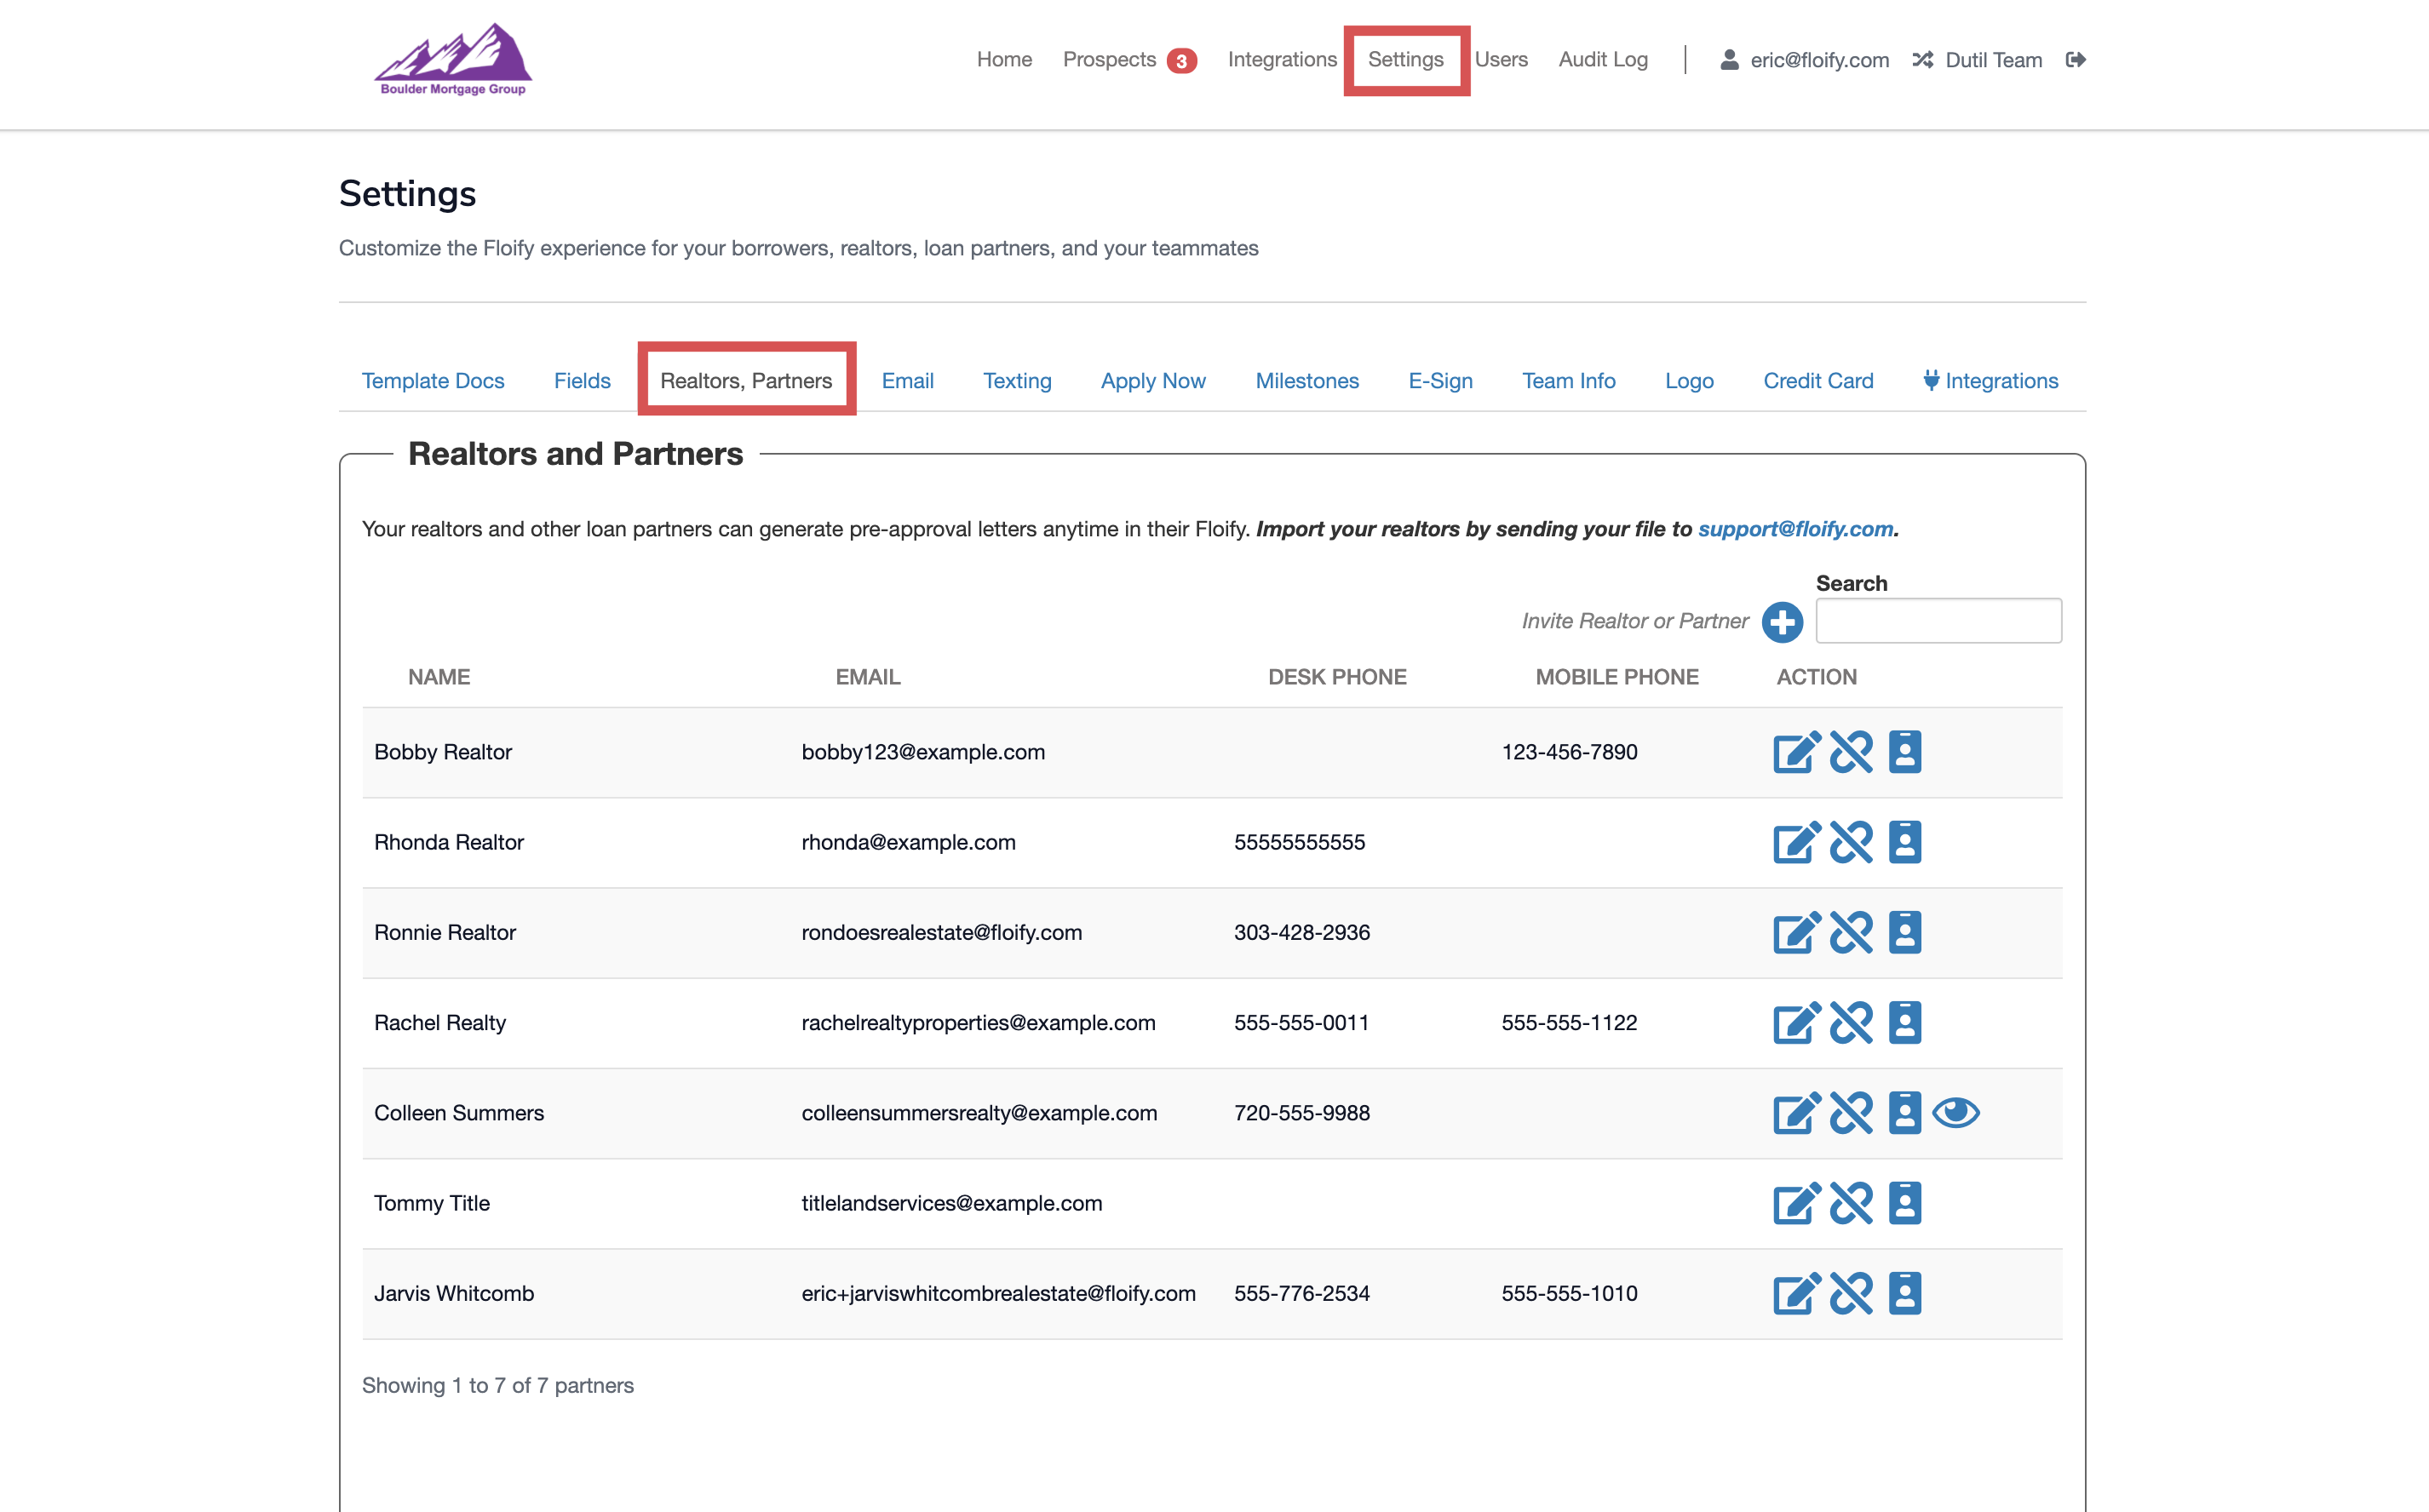Open contact card icon for Jarvis Whitcomb
This screenshot has width=2429, height=1512.
[x=1904, y=1294]
